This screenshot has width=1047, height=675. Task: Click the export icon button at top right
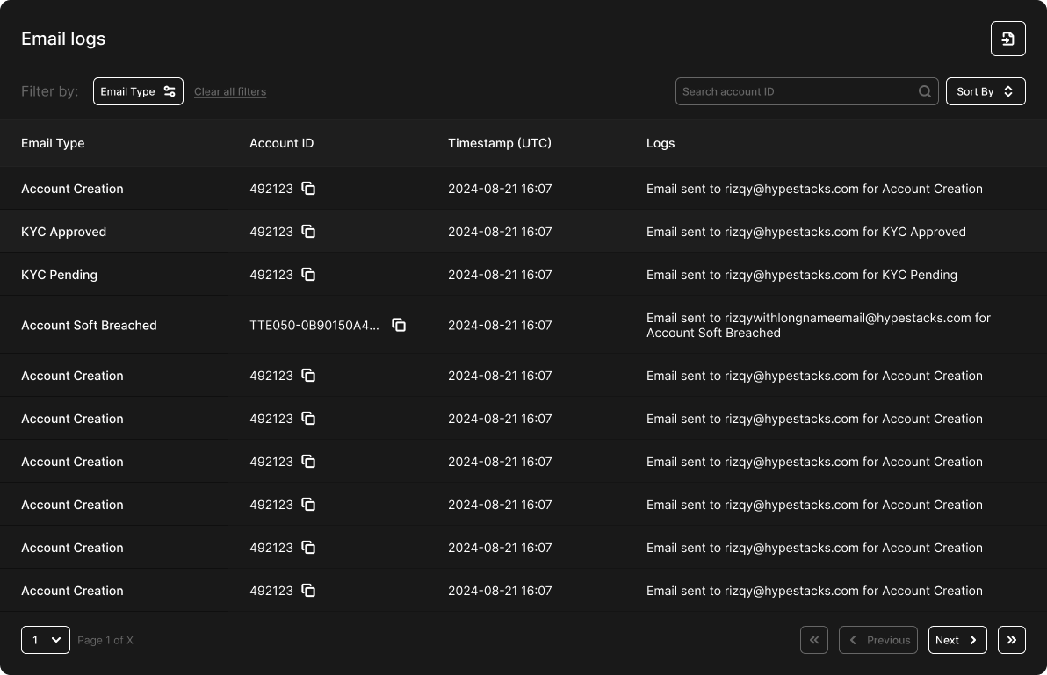[1007, 39]
